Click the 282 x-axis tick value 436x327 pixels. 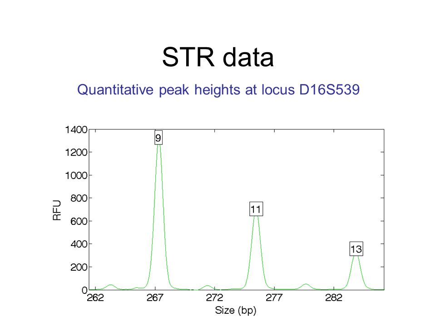click(334, 298)
